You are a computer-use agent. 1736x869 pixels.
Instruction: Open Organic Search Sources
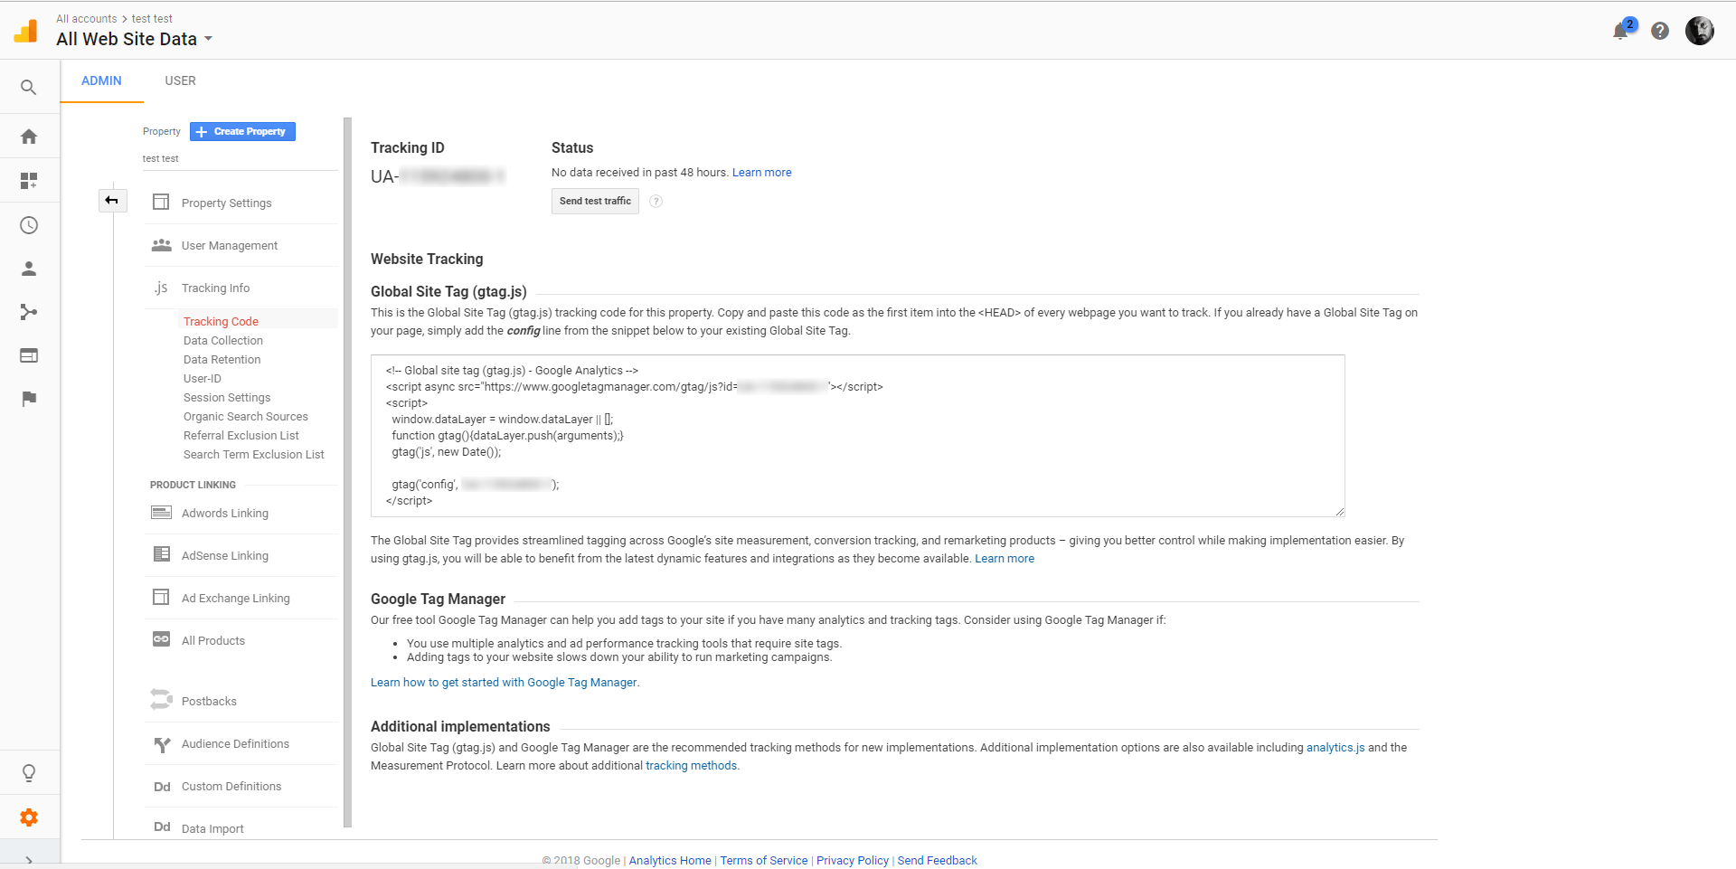[246, 416]
